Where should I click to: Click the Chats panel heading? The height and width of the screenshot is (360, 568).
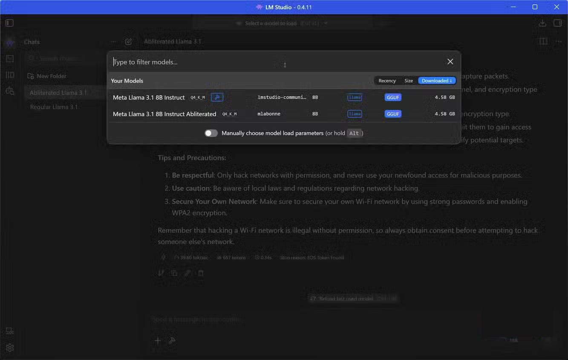32,42
